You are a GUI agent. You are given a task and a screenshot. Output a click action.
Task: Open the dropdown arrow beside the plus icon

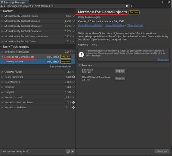[x=5, y=6]
